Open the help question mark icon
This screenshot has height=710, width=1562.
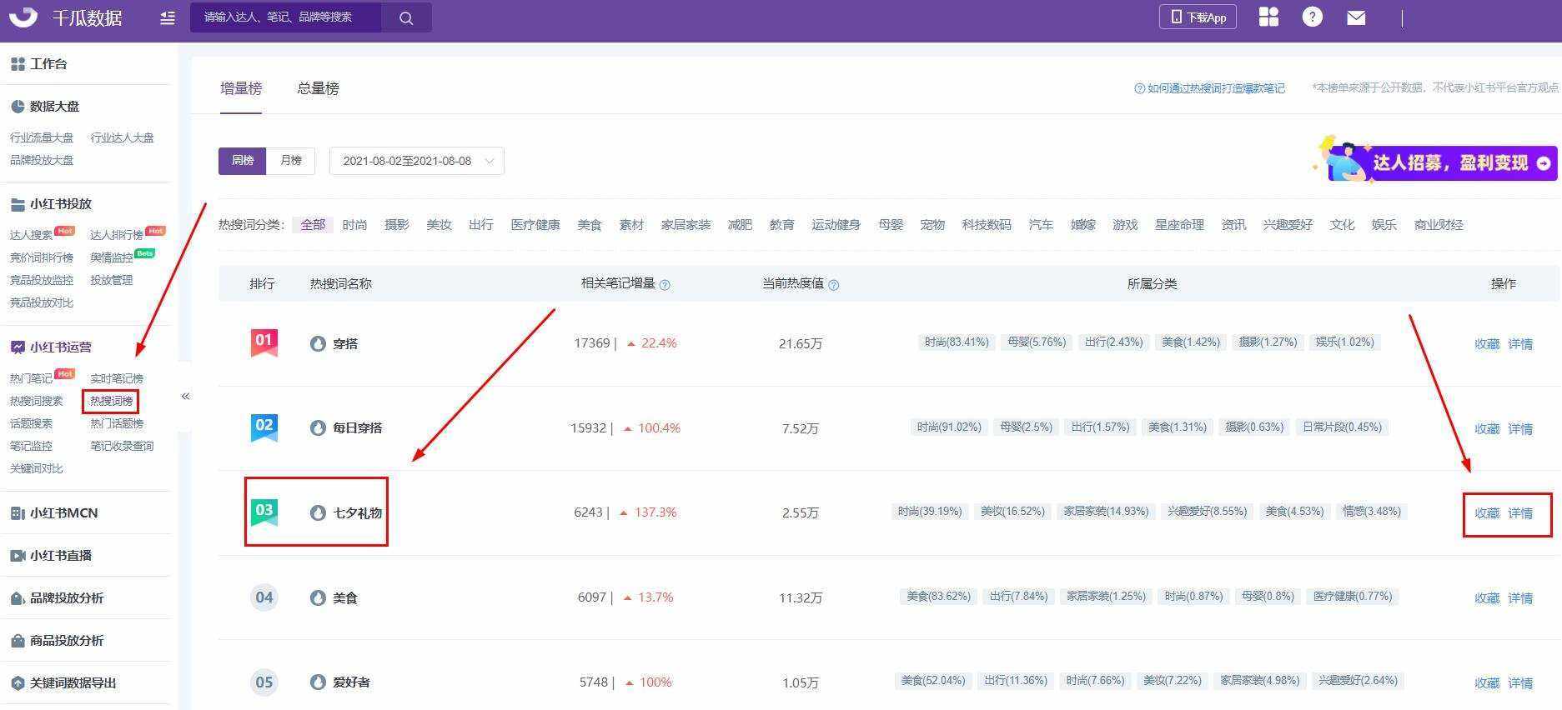point(1312,17)
